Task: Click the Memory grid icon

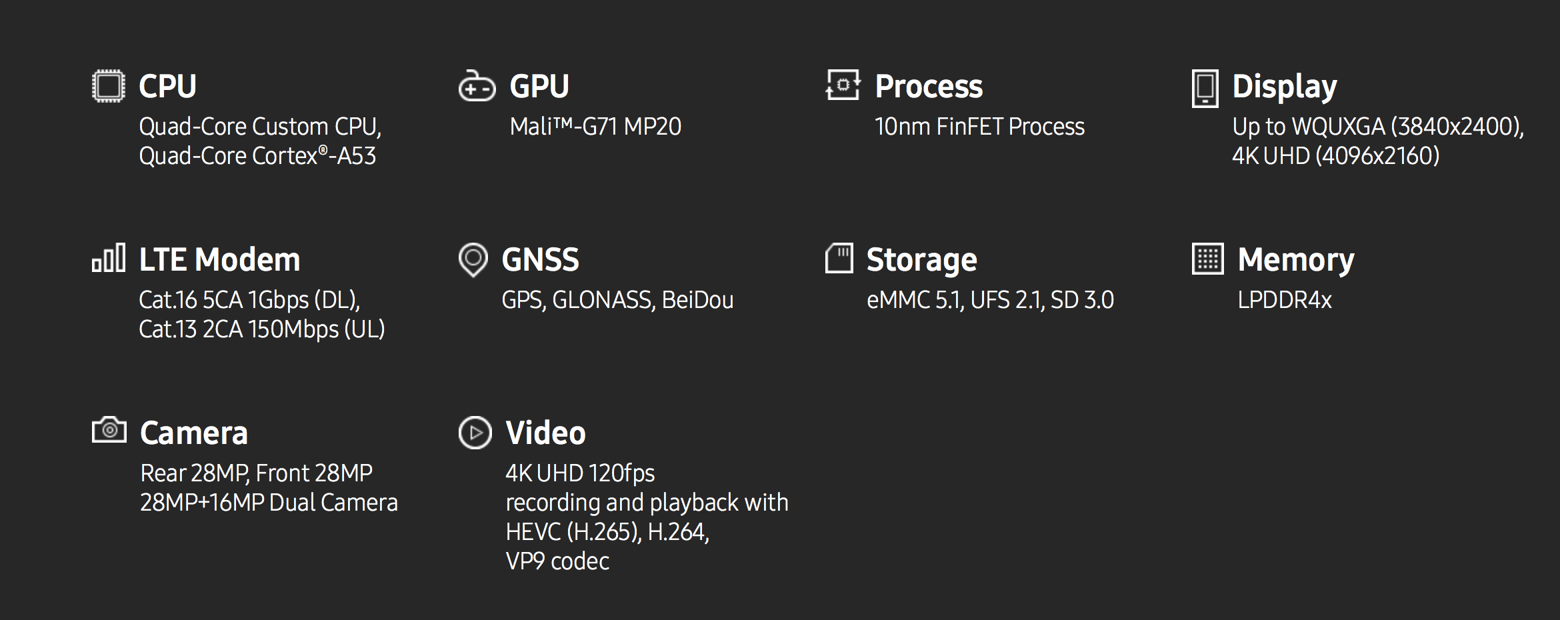Action: 1207,259
